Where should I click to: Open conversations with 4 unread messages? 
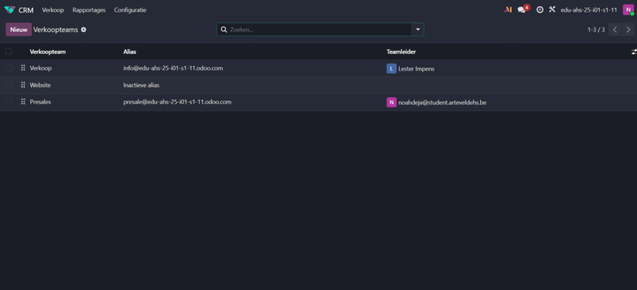pos(523,10)
